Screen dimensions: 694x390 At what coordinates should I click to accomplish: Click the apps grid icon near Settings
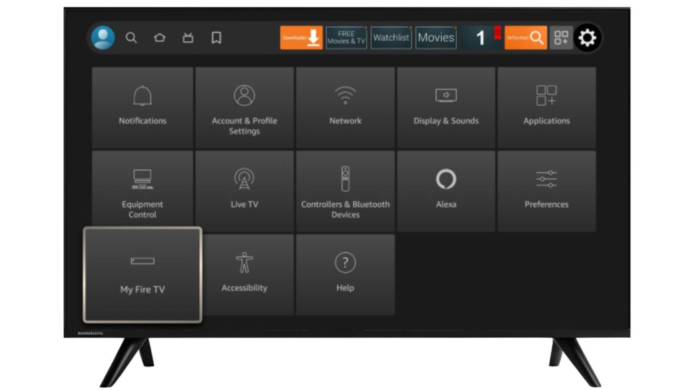pyautogui.click(x=561, y=38)
